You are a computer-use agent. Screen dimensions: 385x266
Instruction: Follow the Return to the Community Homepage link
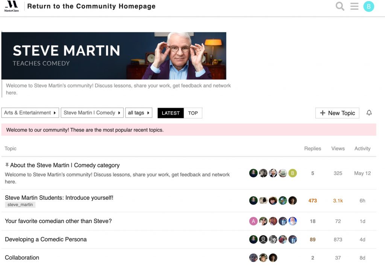tap(91, 6)
